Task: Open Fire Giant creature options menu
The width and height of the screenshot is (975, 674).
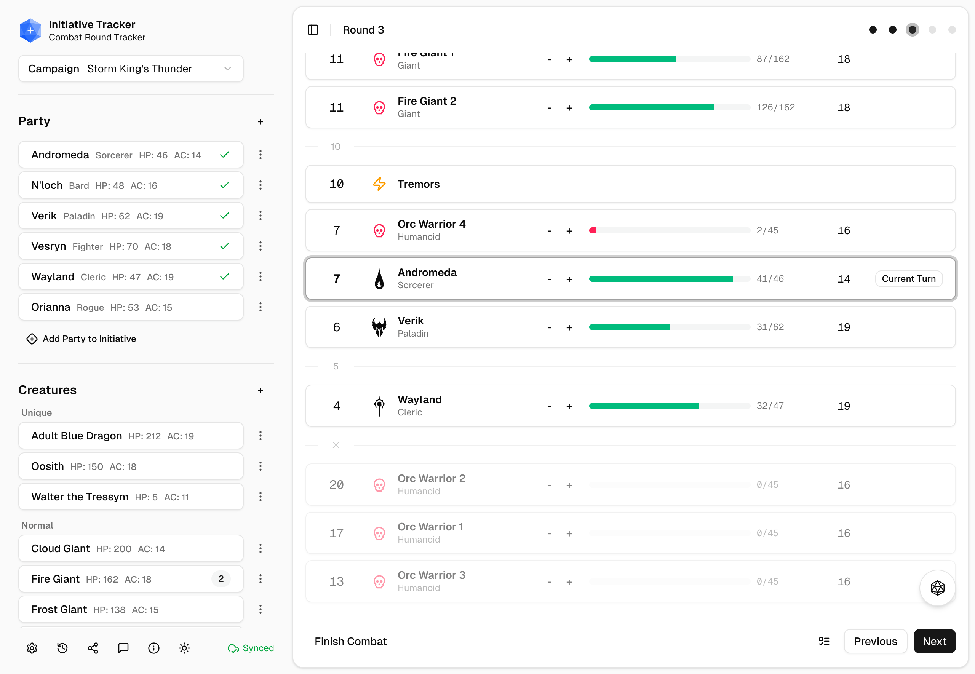Action: [x=261, y=578]
